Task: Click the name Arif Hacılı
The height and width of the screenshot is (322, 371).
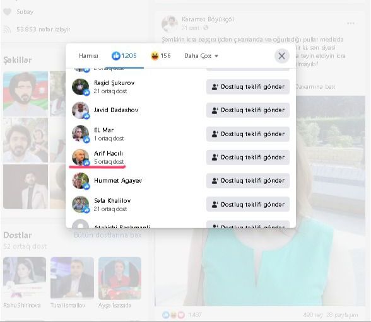Action: [x=109, y=154]
